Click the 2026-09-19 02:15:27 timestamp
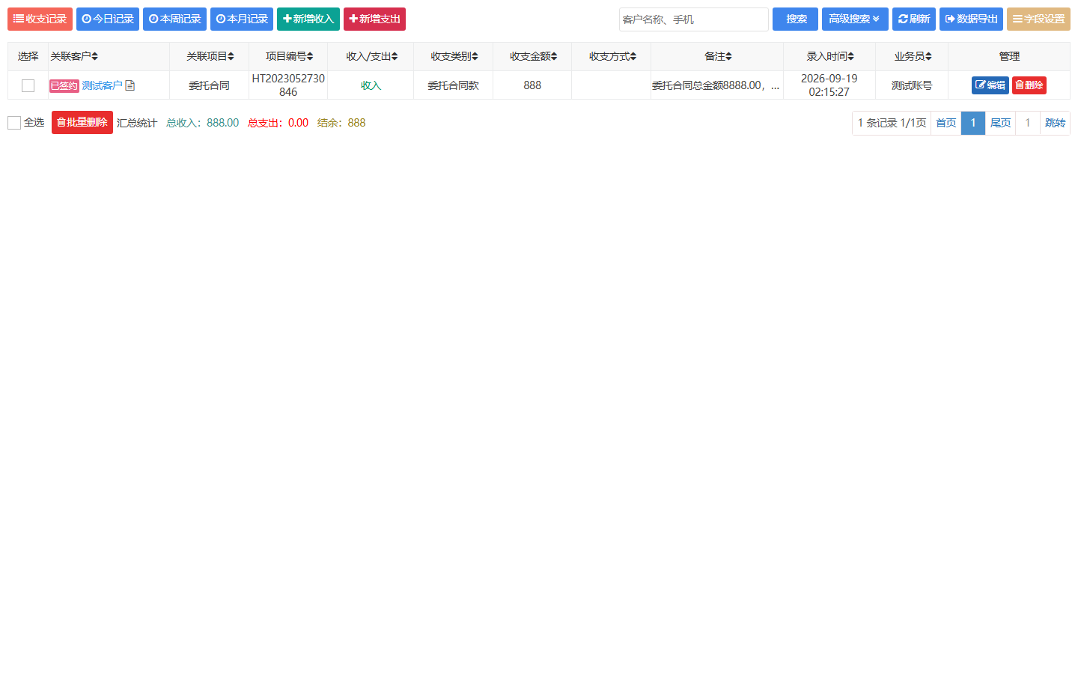The width and height of the screenshot is (1078, 674). coord(829,85)
